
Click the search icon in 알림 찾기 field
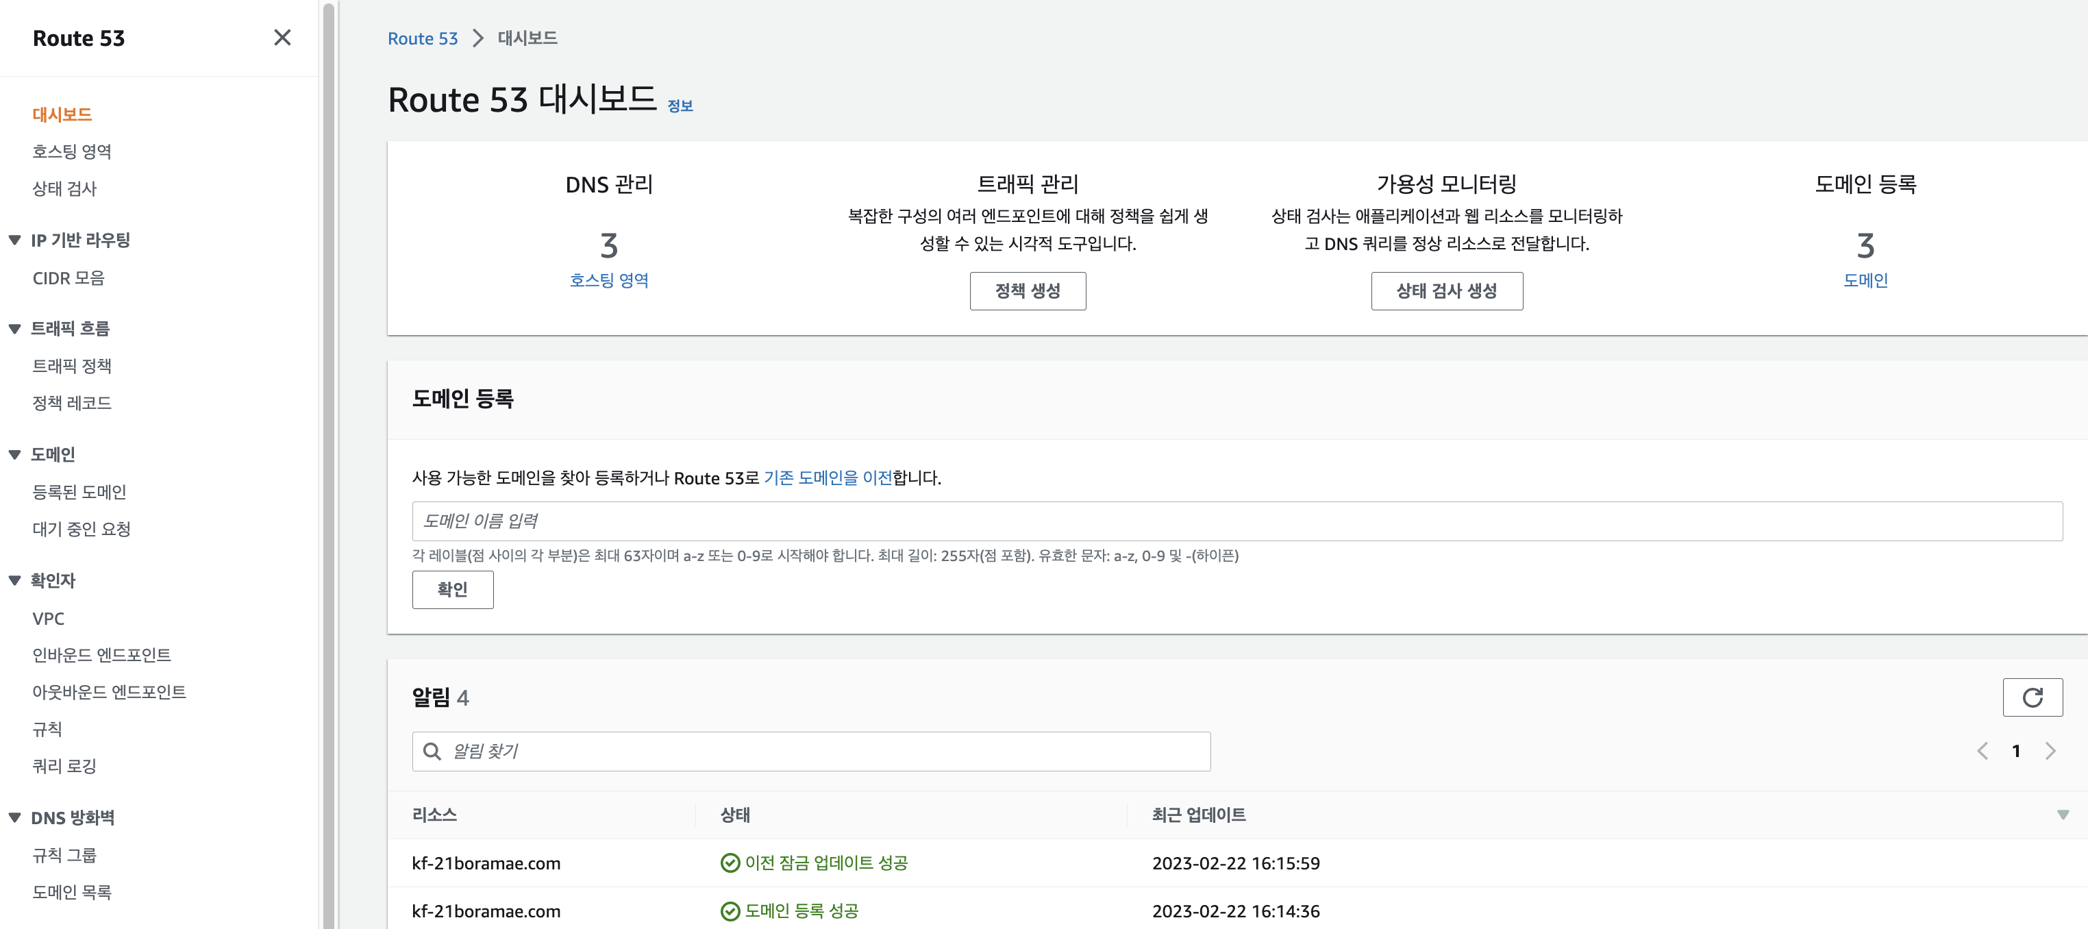432,752
